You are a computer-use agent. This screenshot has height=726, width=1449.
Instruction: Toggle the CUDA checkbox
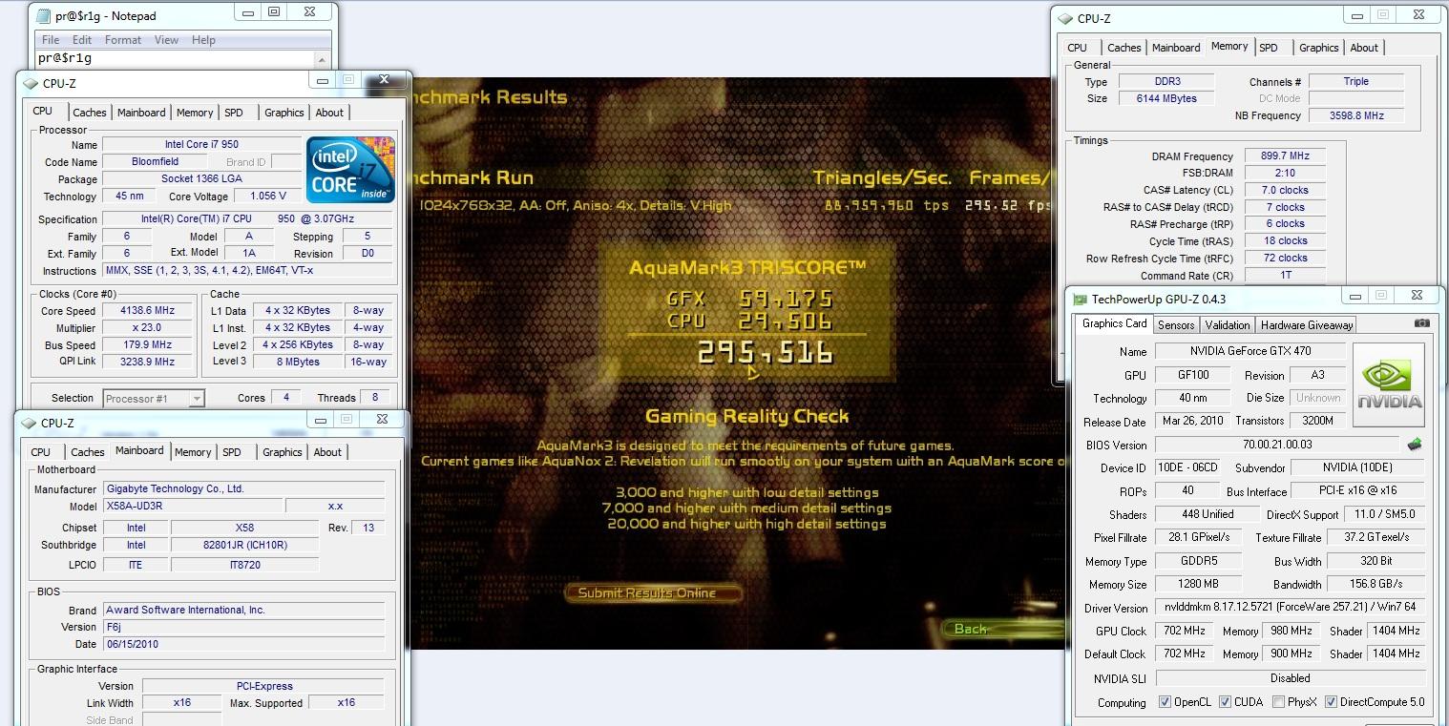[x=1226, y=702]
